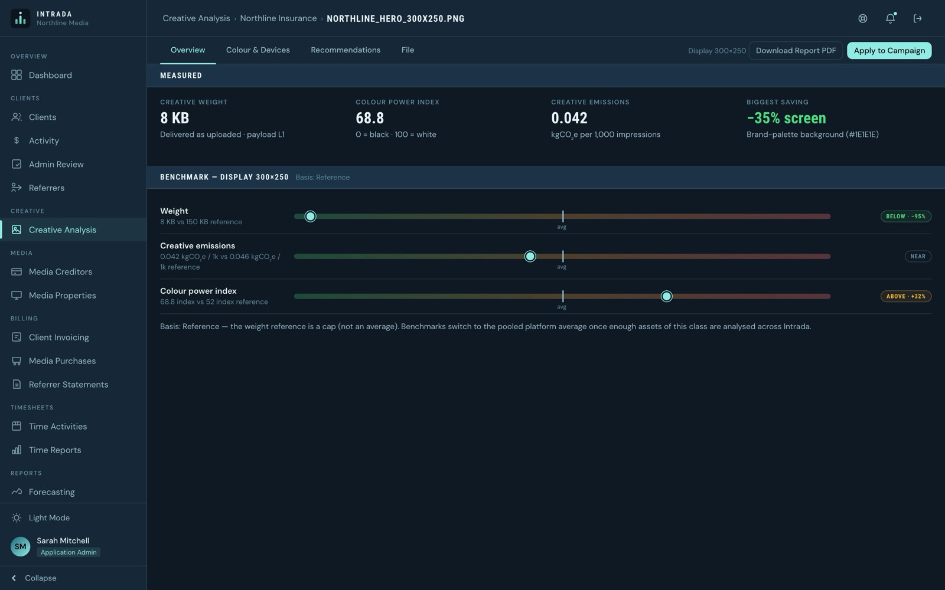Click the -35% screen saving value
Viewport: 945px width, 590px height.
coord(786,118)
